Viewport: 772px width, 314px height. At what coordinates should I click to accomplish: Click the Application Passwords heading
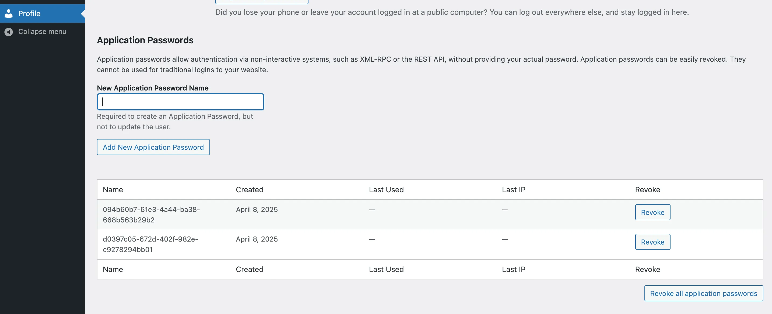point(145,40)
